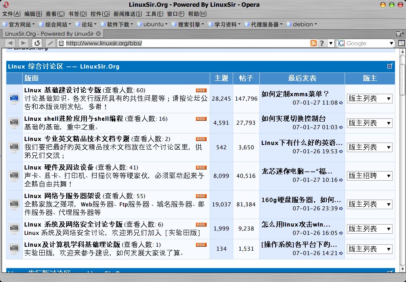The image size is (406, 282).
Task: Open the closed tabs trash can icon
Action: (399, 34)
